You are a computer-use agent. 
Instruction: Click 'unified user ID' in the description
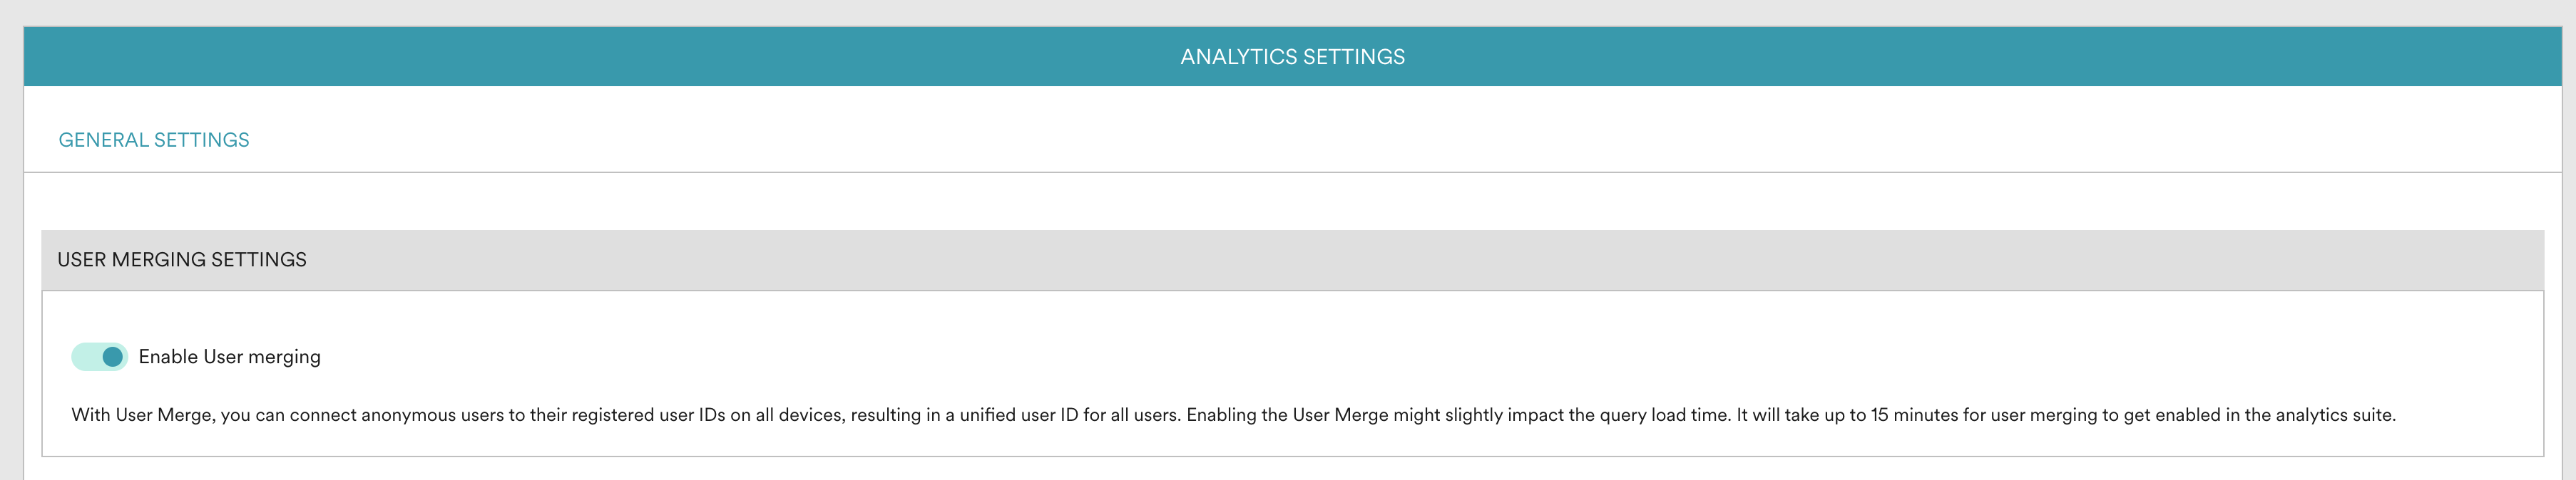[1019, 415]
